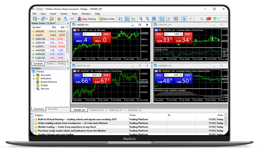The height and width of the screenshot is (154, 262).
Task: Switch chart to candlesticks type
Action: pos(127,19)
